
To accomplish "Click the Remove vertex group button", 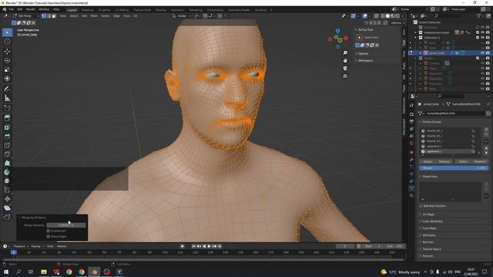I will (x=444, y=162).
